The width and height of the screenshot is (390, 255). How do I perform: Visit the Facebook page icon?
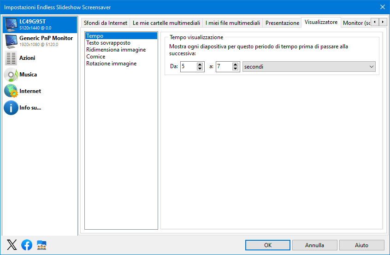click(27, 245)
